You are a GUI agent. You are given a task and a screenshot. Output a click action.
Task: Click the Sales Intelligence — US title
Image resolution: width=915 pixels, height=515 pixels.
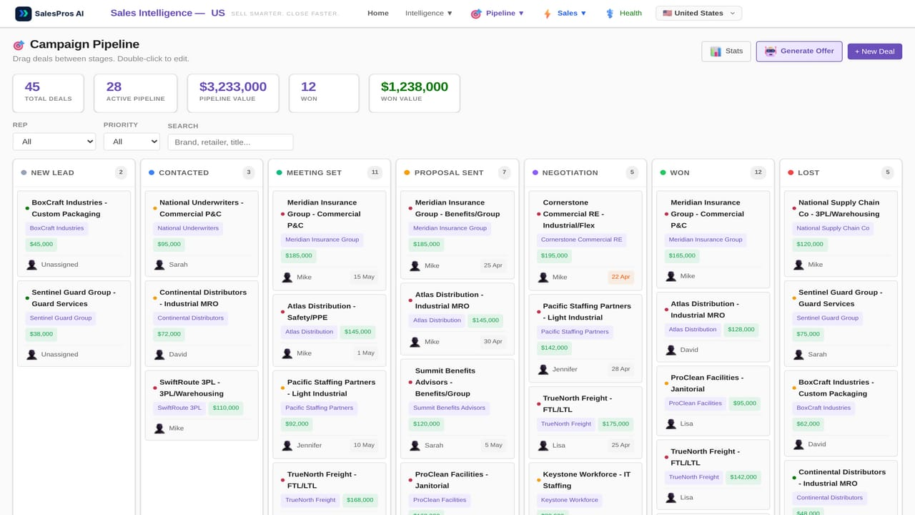pos(168,13)
